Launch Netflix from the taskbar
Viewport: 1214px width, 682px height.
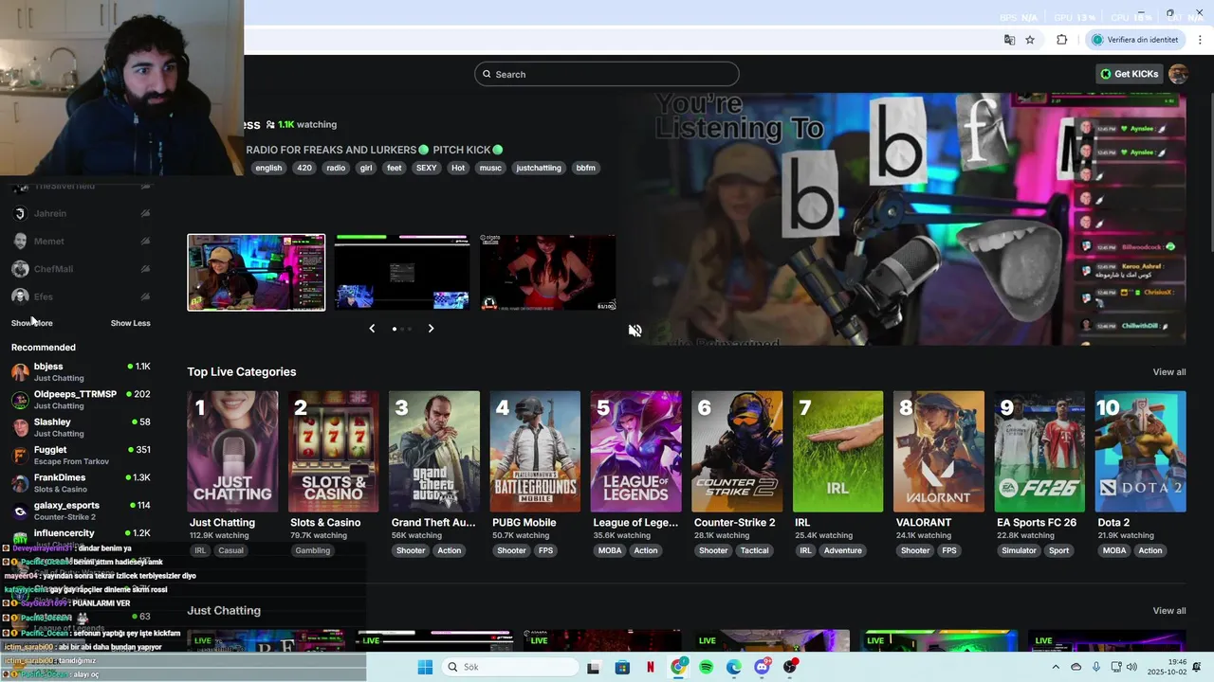pos(651,667)
